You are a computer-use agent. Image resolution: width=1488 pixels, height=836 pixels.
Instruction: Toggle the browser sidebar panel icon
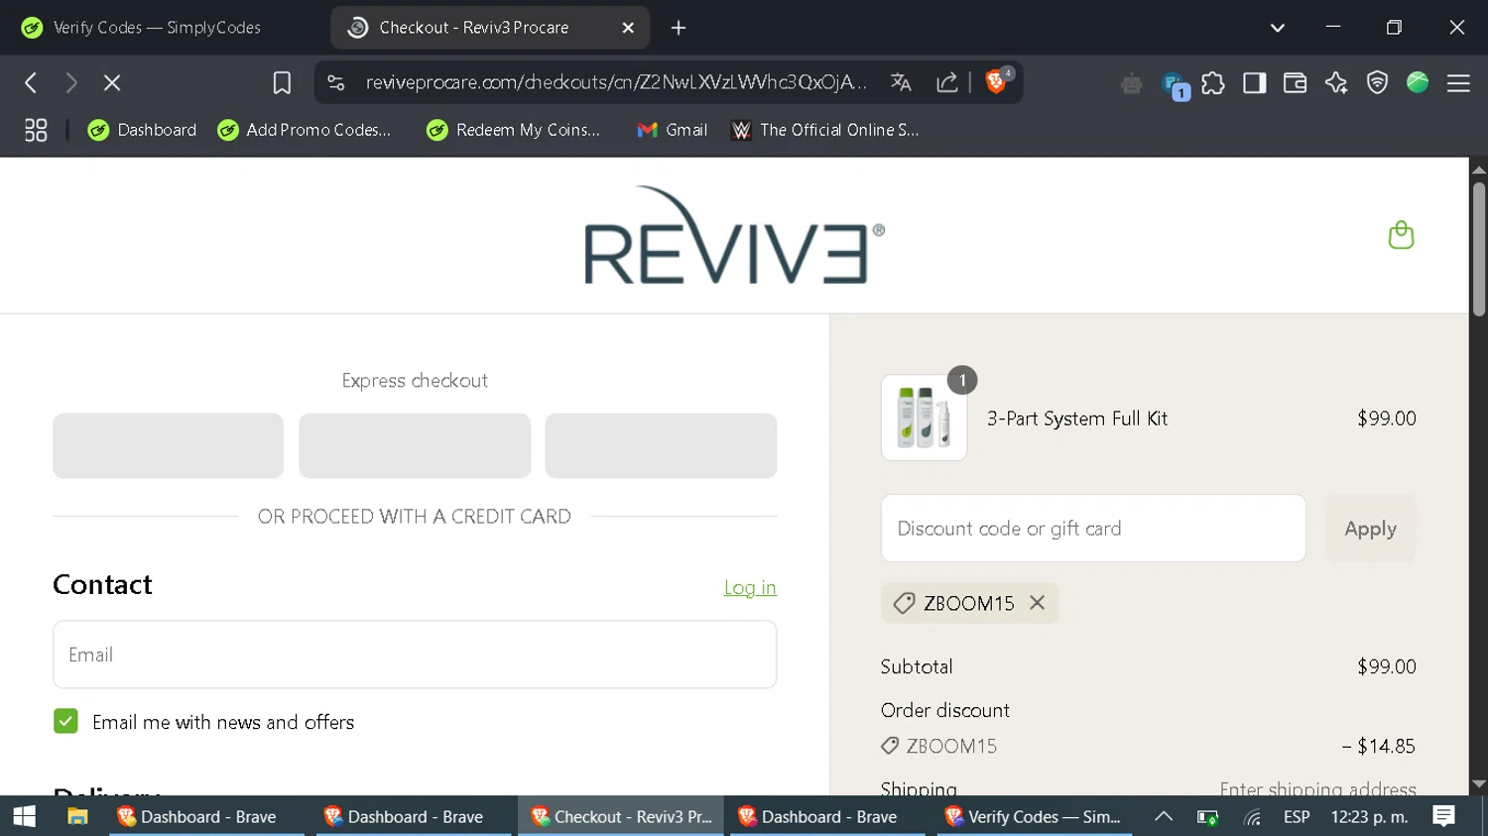pos(1254,83)
